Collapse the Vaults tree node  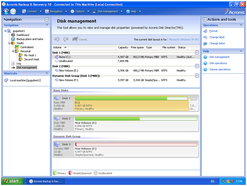[9, 43]
